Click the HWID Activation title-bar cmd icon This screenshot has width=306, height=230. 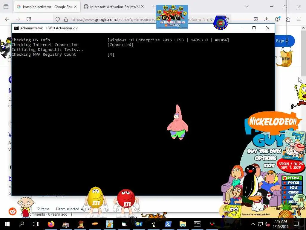tap(16, 28)
